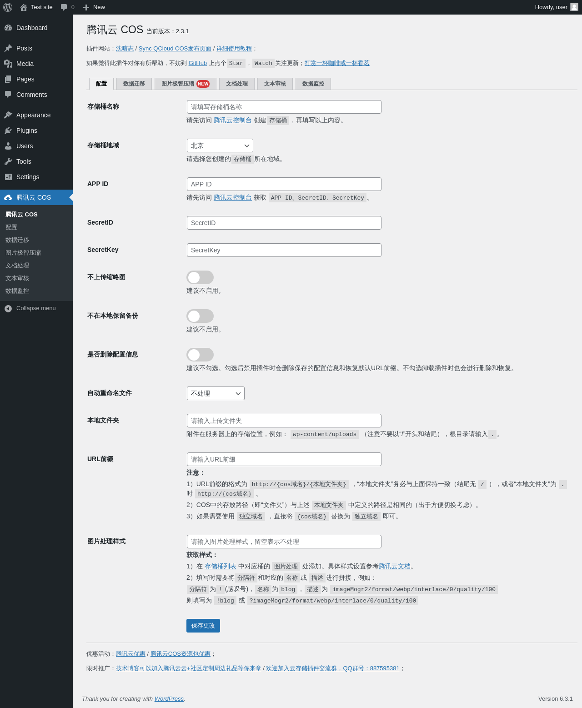This screenshot has height=708, width=582.
Task: Focus the 存储桶名称 input field
Action: coord(284,107)
